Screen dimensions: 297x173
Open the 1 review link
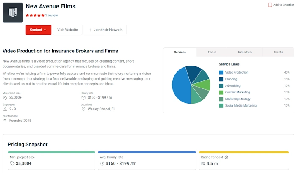[51, 16]
